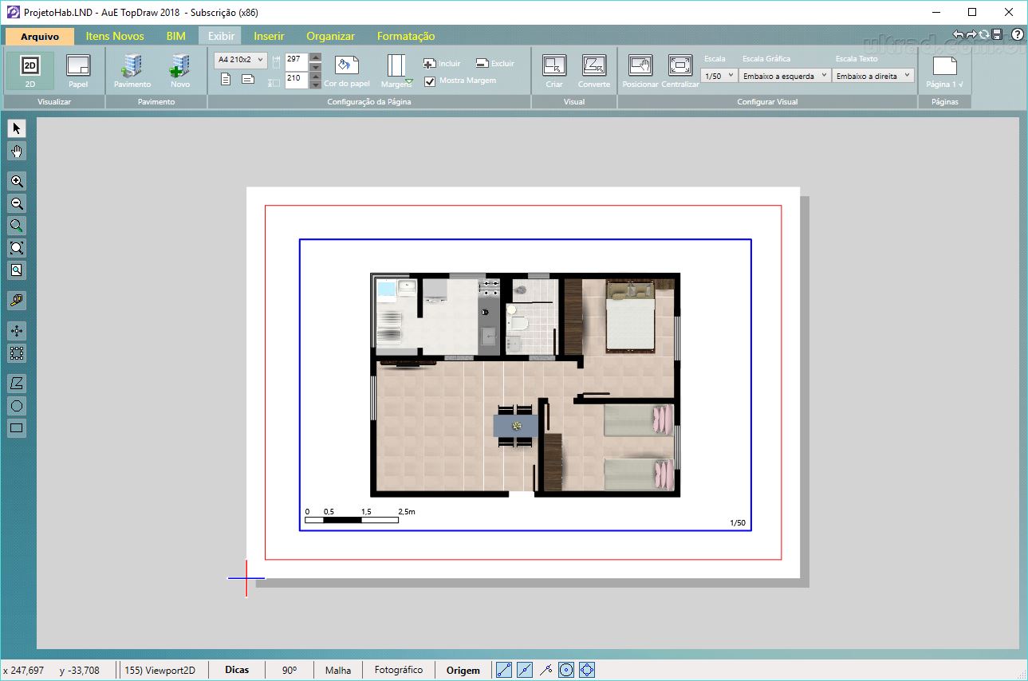1028x681 pixels.
Task: Select the Exibir tab
Action: pyautogui.click(x=221, y=37)
